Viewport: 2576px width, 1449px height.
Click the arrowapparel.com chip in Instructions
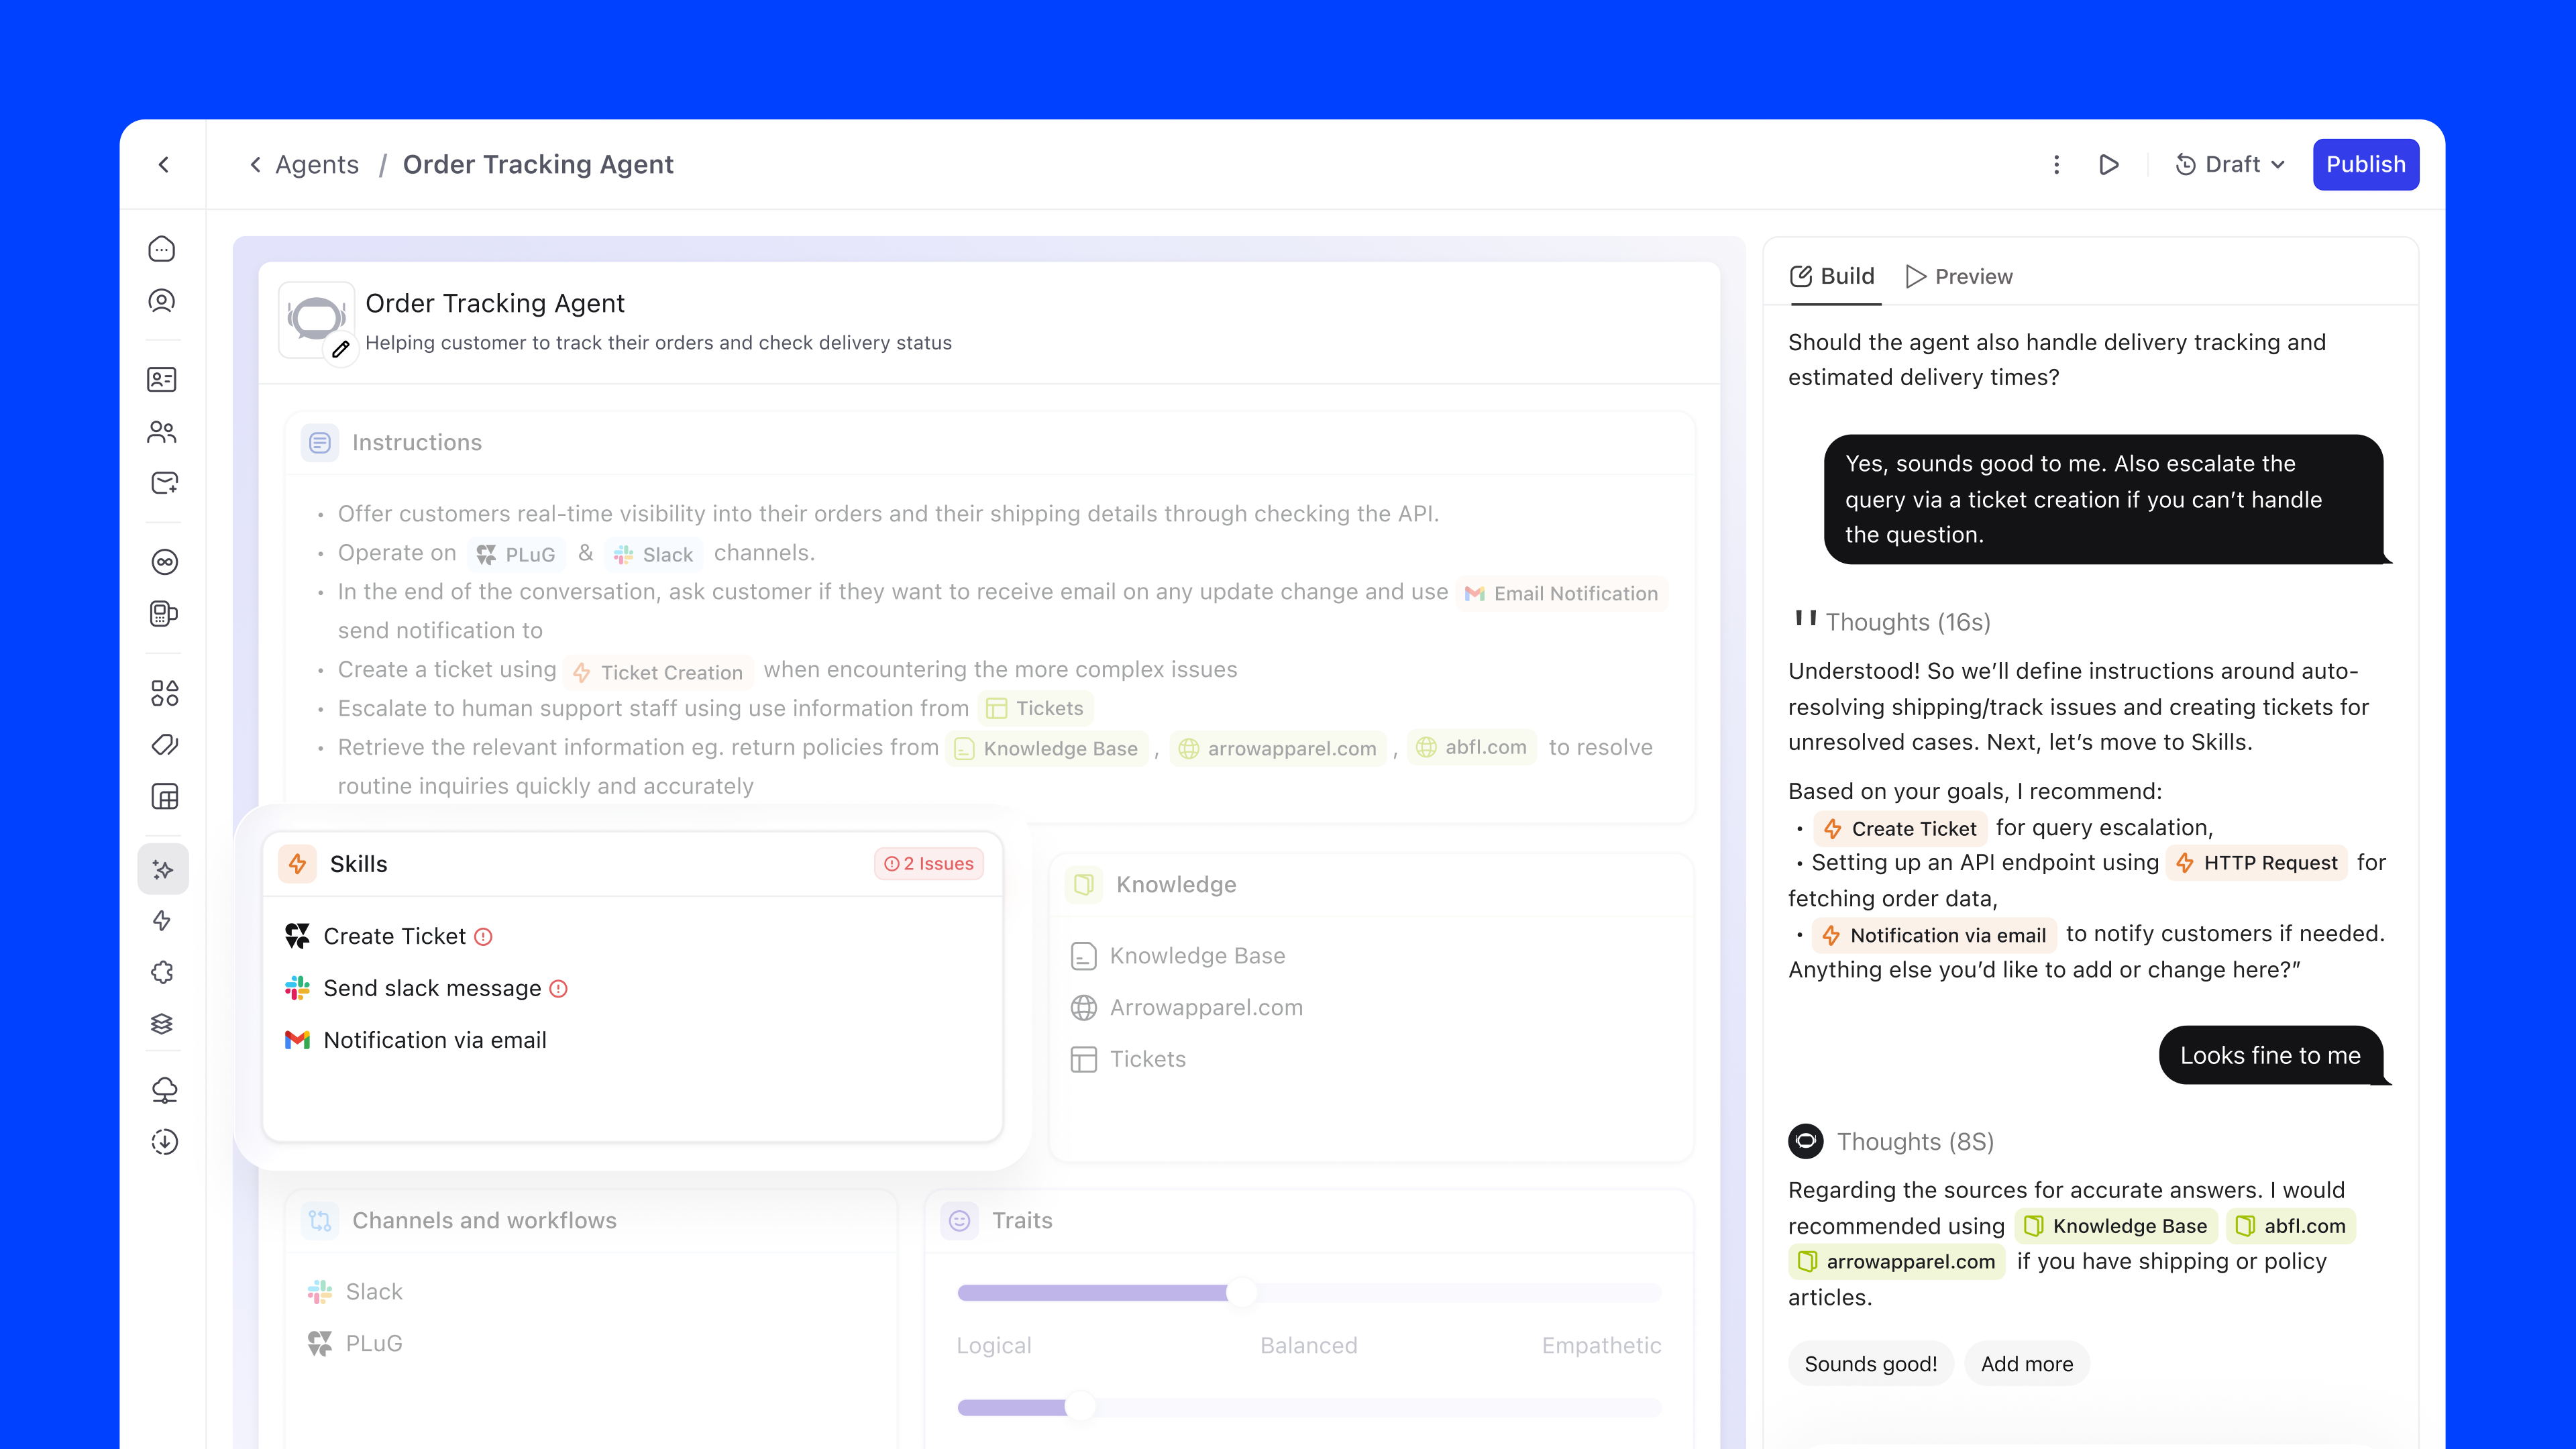tap(1278, 749)
